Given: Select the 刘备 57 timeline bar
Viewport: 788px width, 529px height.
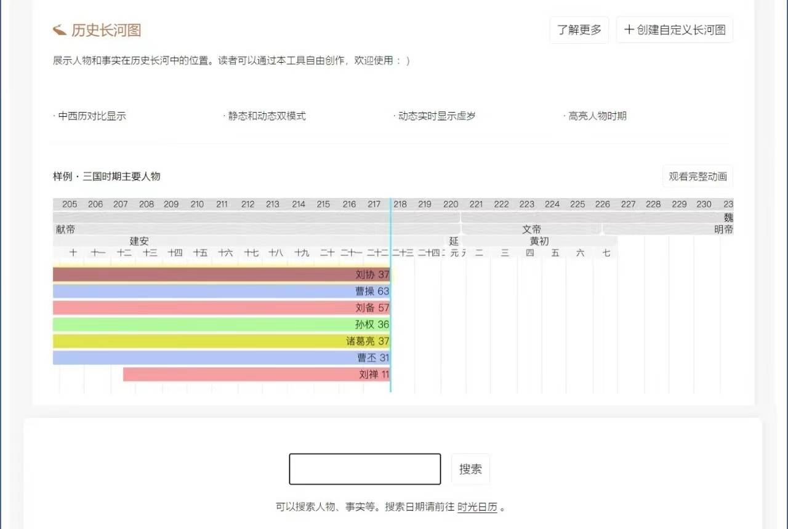Looking at the screenshot, I should [x=222, y=308].
